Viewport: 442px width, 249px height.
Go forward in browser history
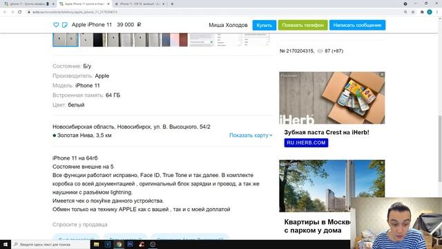[12, 12]
